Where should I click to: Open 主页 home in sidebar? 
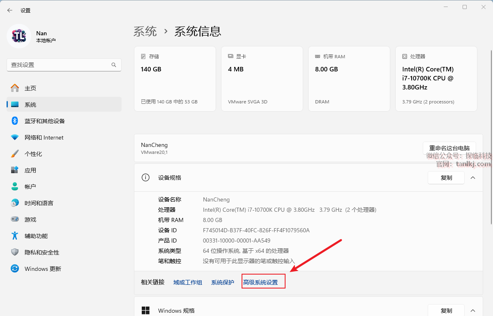point(30,88)
